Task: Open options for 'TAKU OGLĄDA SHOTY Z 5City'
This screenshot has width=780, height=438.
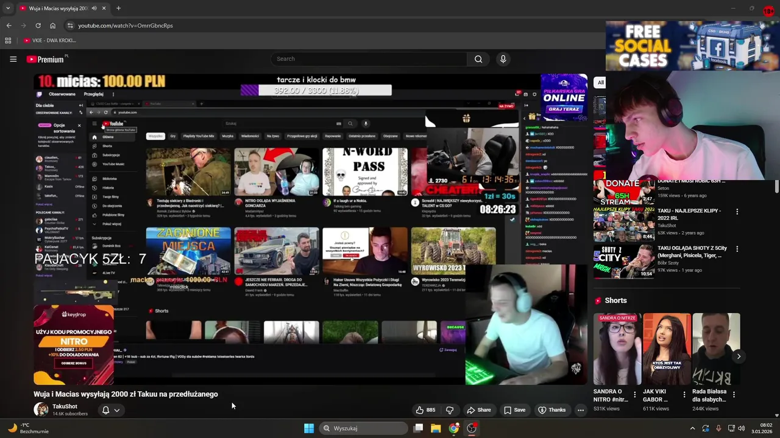Action: pyautogui.click(x=737, y=249)
